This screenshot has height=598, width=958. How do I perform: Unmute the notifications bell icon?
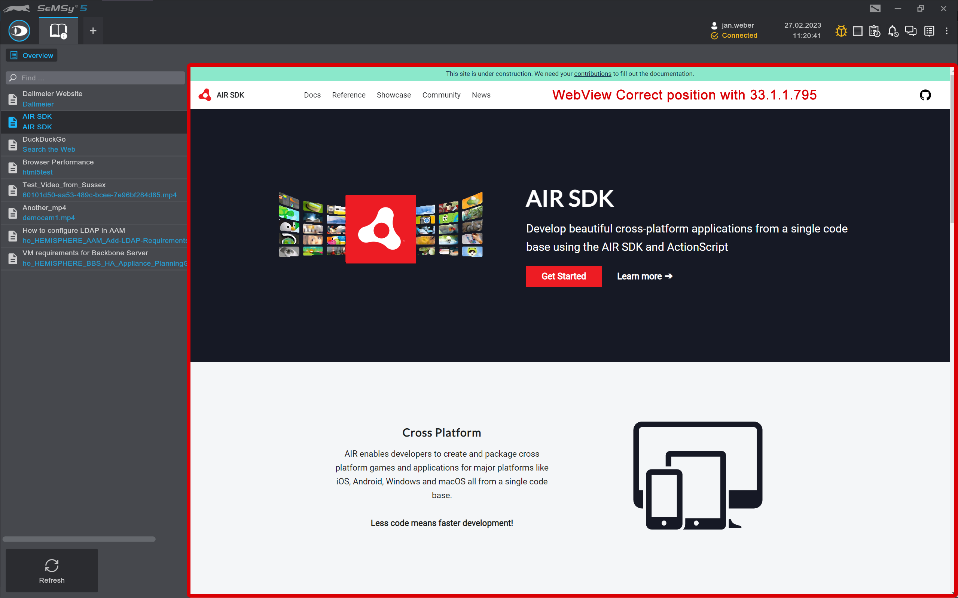(x=893, y=31)
